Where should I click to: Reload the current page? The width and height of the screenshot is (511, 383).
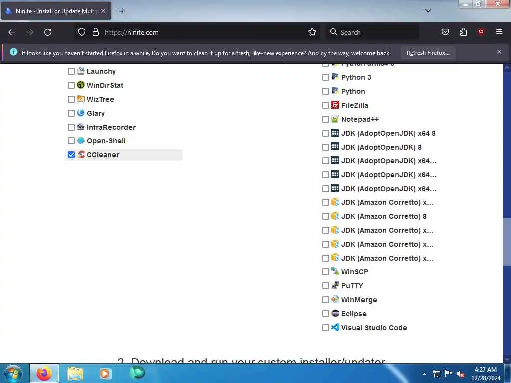click(x=48, y=32)
